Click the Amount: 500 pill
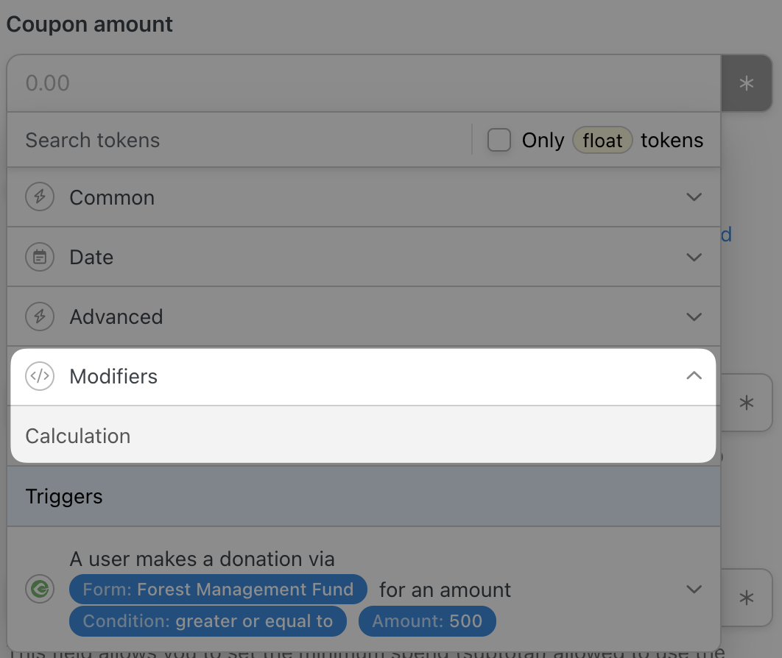The image size is (782, 658). pyautogui.click(x=427, y=621)
